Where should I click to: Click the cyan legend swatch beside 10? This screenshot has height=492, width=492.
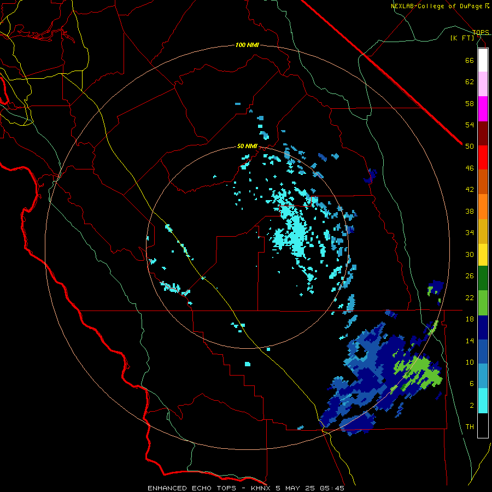click(x=483, y=401)
